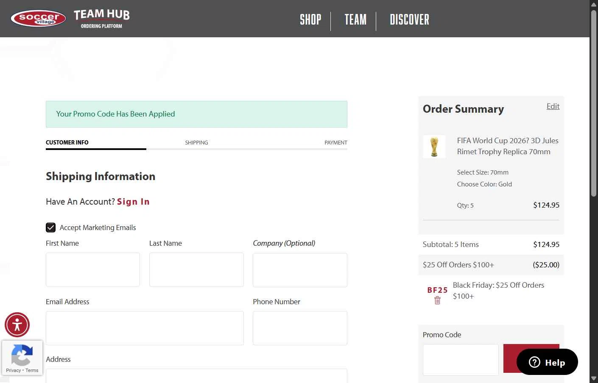Image resolution: width=598 pixels, height=383 pixels.
Task: Focus the Last Name input field
Action: [x=196, y=270]
